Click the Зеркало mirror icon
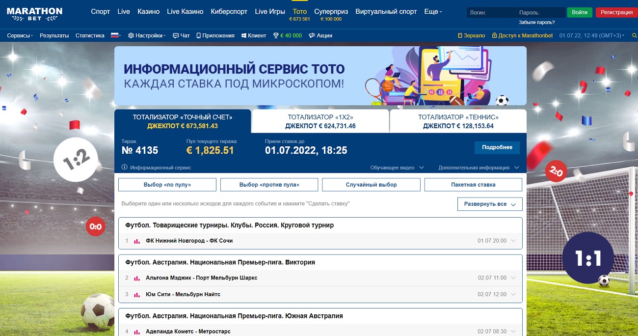The height and width of the screenshot is (336, 638). pyautogui.click(x=460, y=35)
